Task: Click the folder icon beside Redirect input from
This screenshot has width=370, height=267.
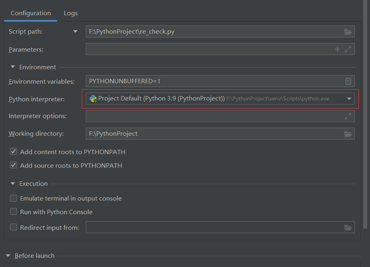Action: [x=347, y=227]
